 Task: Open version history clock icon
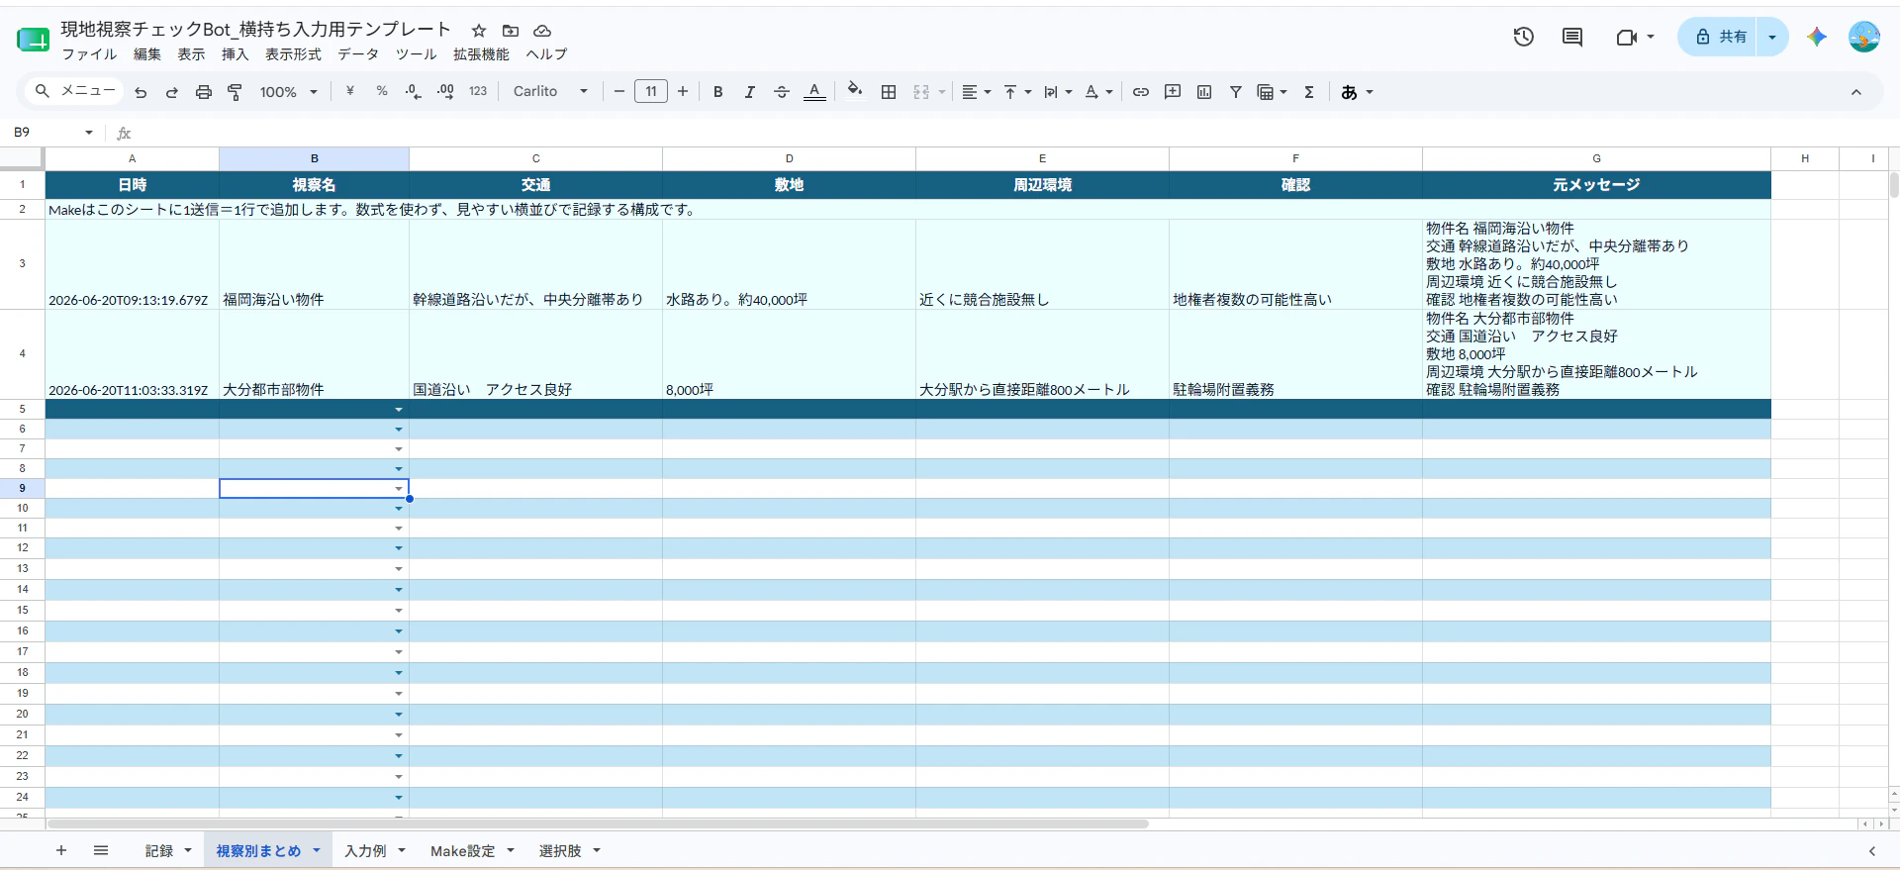(x=1524, y=37)
